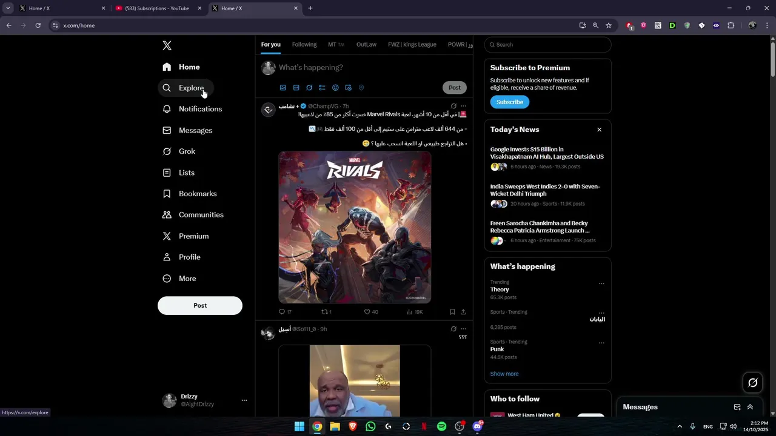Expand the Messages drawer with double chevron
776x436 pixels.
pyautogui.click(x=750, y=407)
